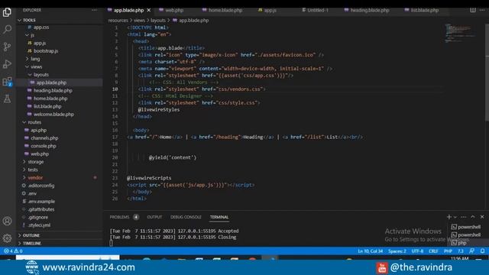Screen dimensions: 489x275
Task: Select the second powershell terminal instance
Action: [466, 235]
